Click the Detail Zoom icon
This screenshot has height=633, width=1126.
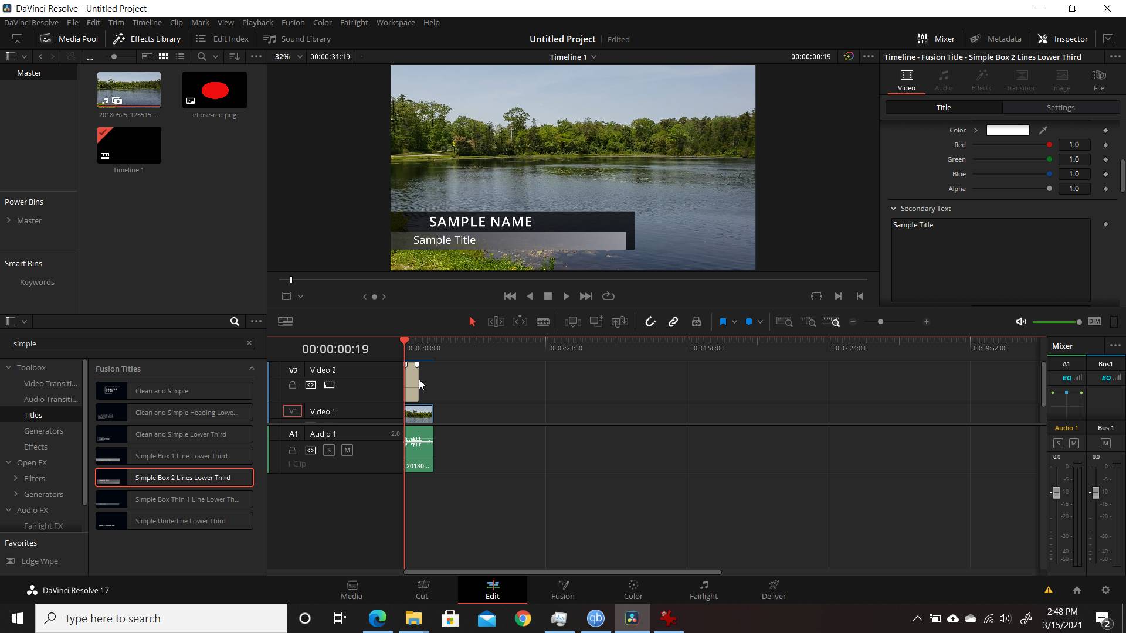tap(809, 322)
